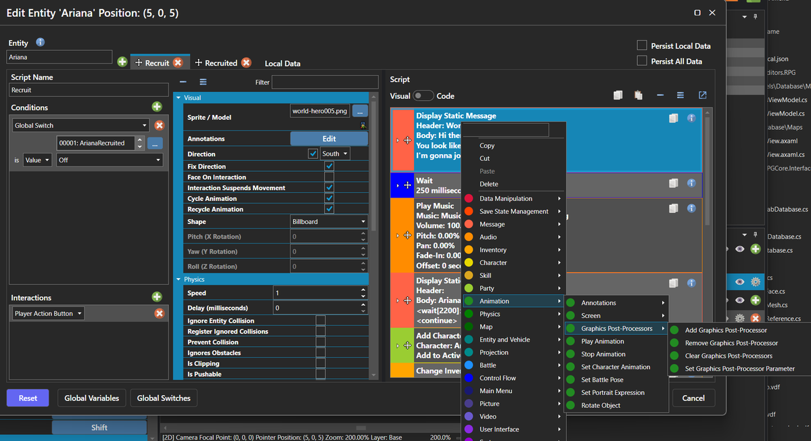
Task: Open the Player Action Button dropdown
Action: pos(47,313)
